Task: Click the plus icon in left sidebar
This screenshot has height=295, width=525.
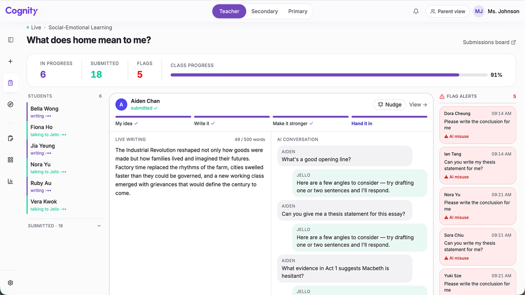Action: click(x=11, y=61)
